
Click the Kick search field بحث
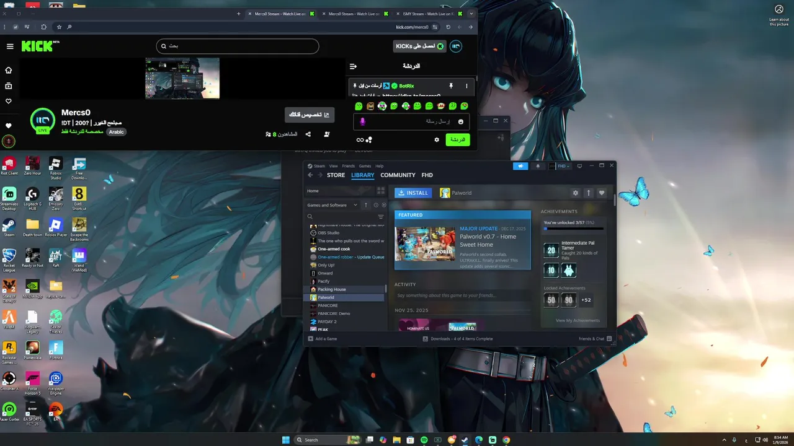point(238,46)
